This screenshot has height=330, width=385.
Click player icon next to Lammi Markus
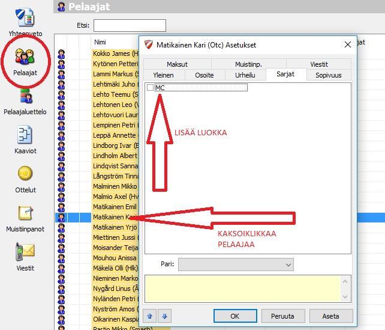[61, 74]
